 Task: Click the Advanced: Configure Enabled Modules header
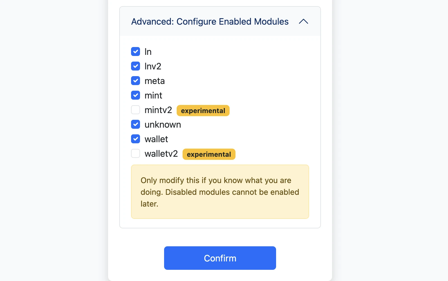[210, 22]
